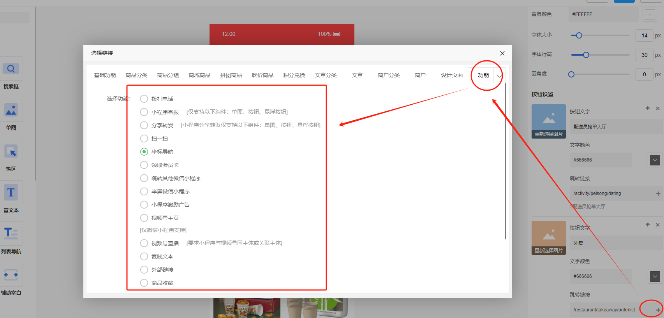664x318 pixels.
Task: Choose the 外部链接 radio option
Action: coord(144,270)
